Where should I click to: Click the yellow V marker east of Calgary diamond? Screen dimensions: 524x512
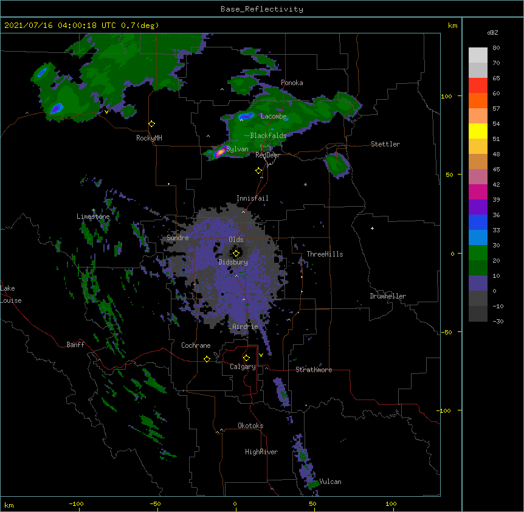(261, 355)
